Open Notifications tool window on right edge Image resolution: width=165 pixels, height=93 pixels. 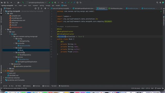tap(164, 21)
